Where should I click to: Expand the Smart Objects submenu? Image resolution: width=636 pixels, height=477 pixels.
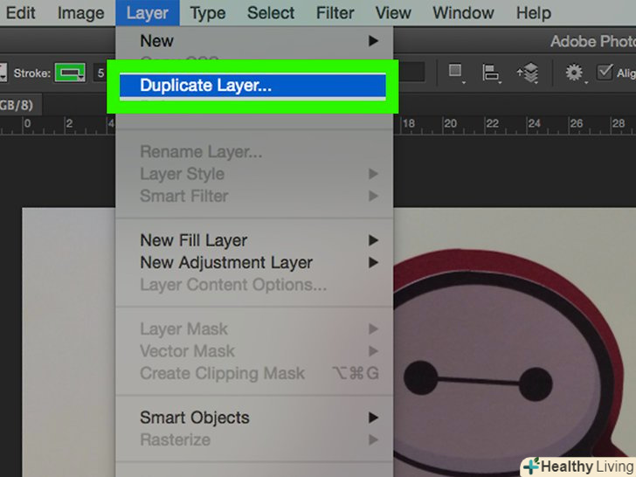254,418
